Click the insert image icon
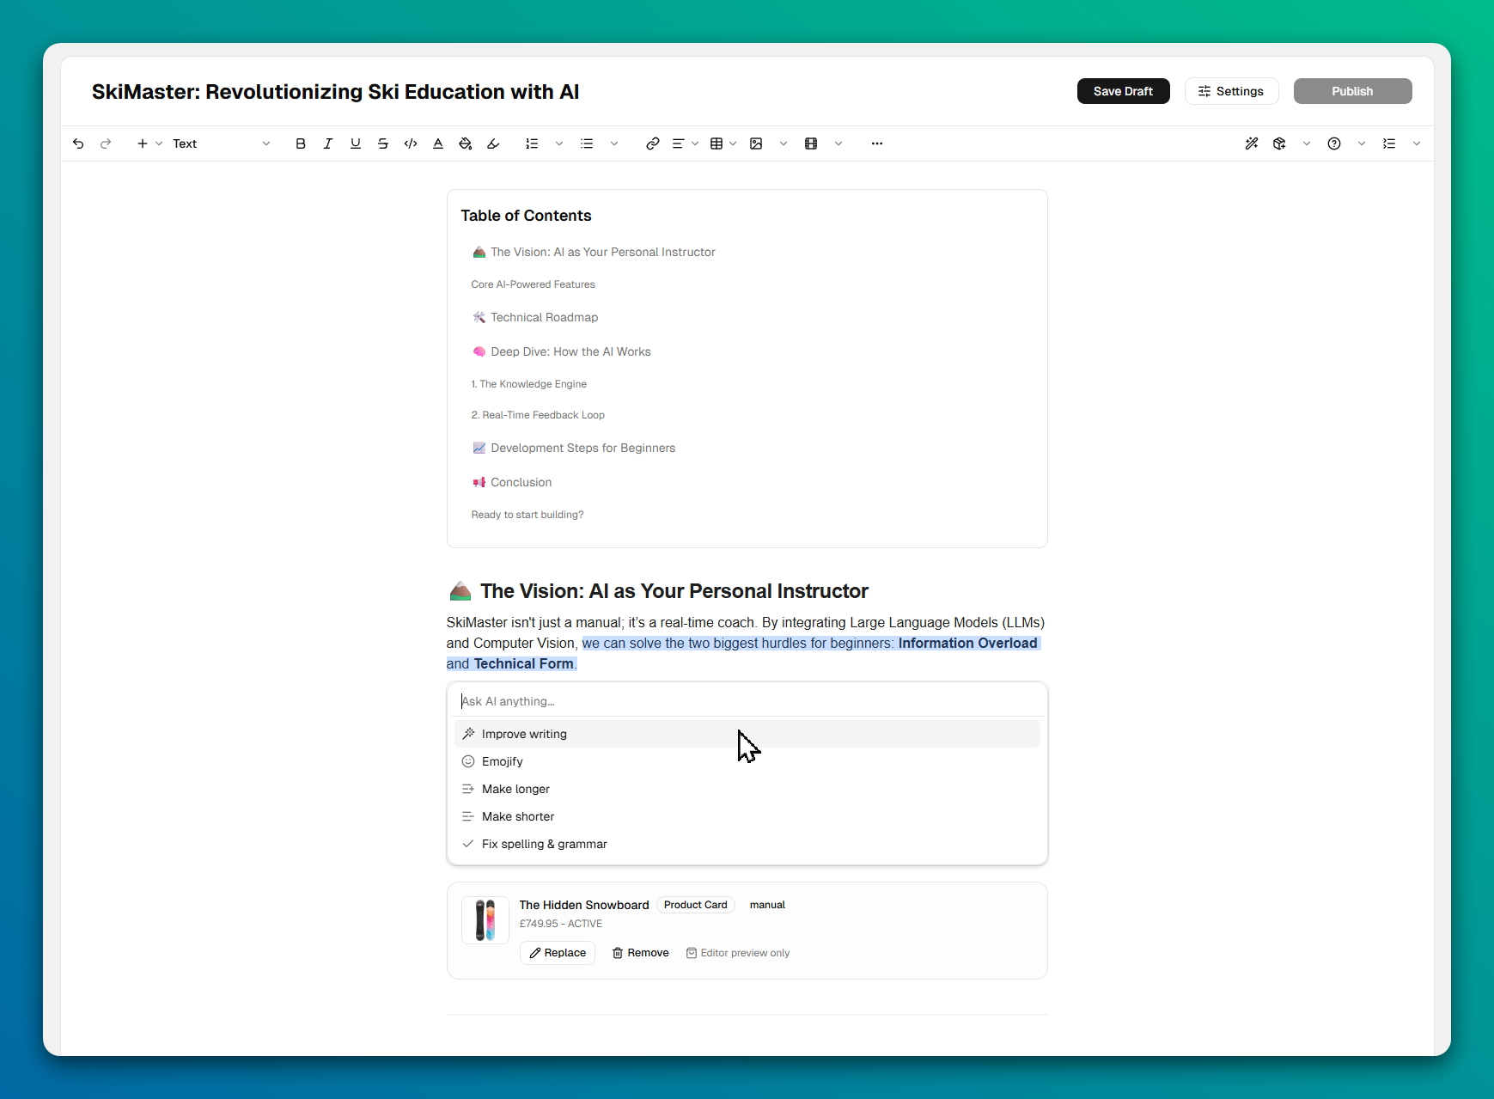 pos(756,143)
